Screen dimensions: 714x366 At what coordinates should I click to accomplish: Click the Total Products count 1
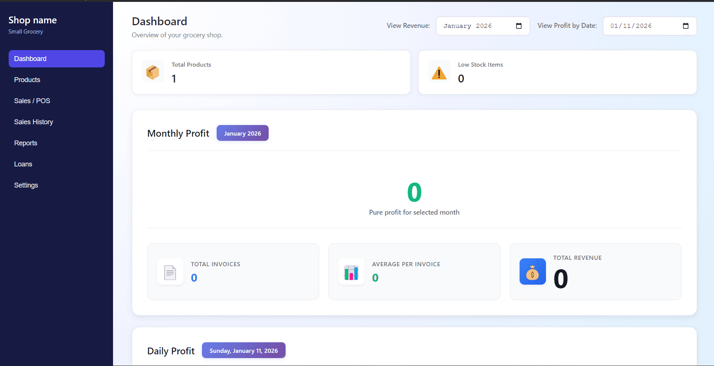point(174,79)
